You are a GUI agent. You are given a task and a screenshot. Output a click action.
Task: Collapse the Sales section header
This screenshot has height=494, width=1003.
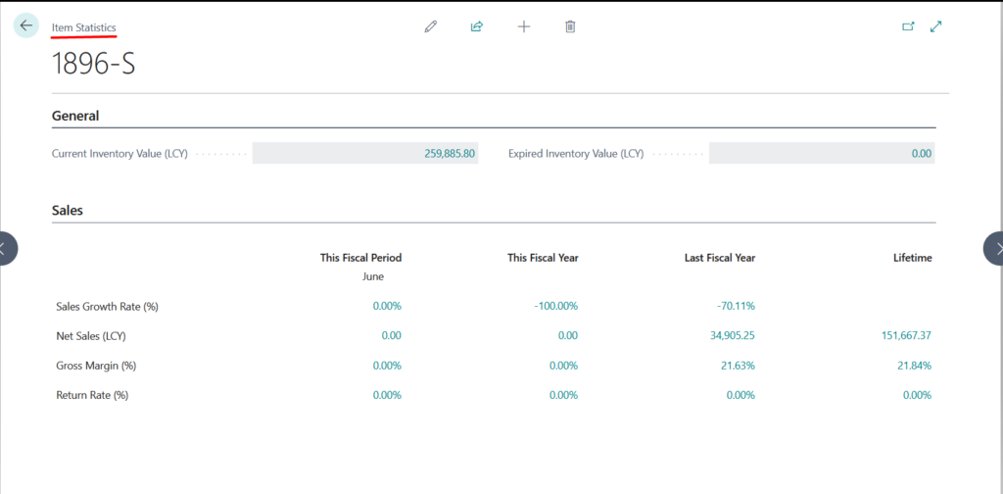[68, 210]
